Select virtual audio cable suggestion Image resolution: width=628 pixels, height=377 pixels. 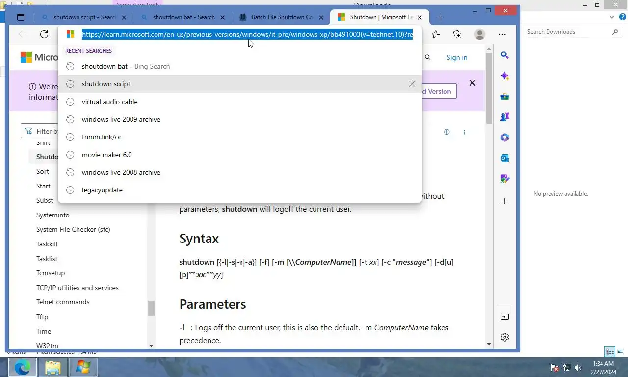click(x=240, y=102)
